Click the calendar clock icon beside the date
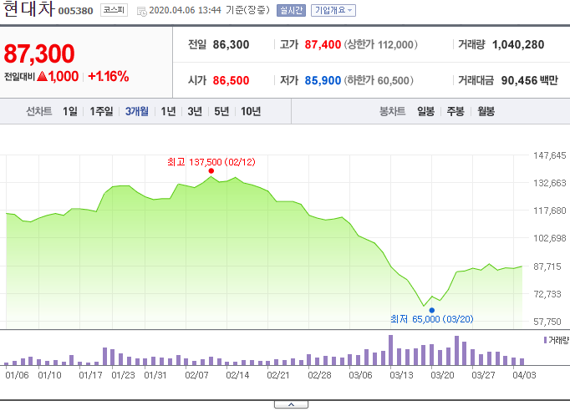Screen dimensions: 570x411 click(x=142, y=11)
